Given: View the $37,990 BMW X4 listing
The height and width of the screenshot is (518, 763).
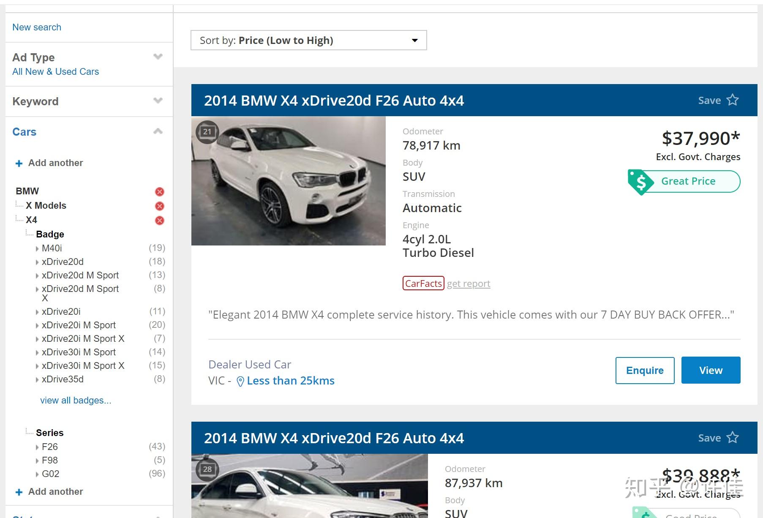Looking at the screenshot, I should coord(711,370).
